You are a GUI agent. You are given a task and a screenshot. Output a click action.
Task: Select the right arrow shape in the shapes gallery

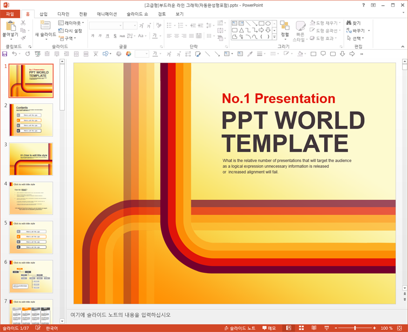pos(261,30)
